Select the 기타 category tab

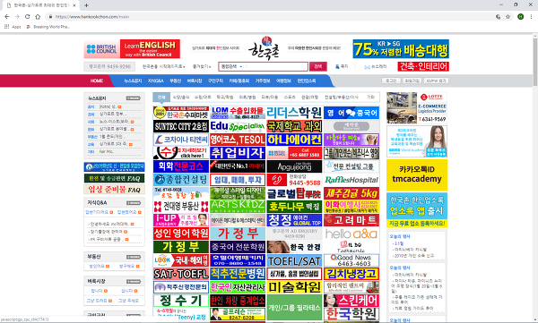click(x=371, y=98)
